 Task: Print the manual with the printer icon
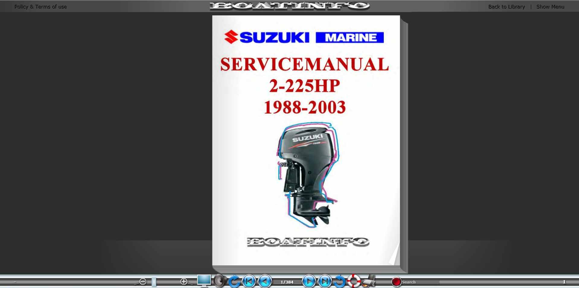[x=369, y=281]
